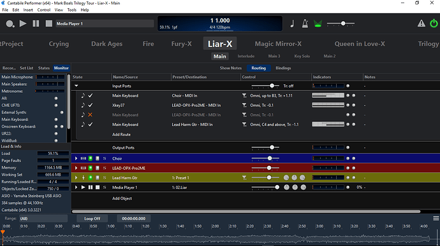Open the editor page icon on LEAD-OPX-Pro2ME row

click(98, 168)
